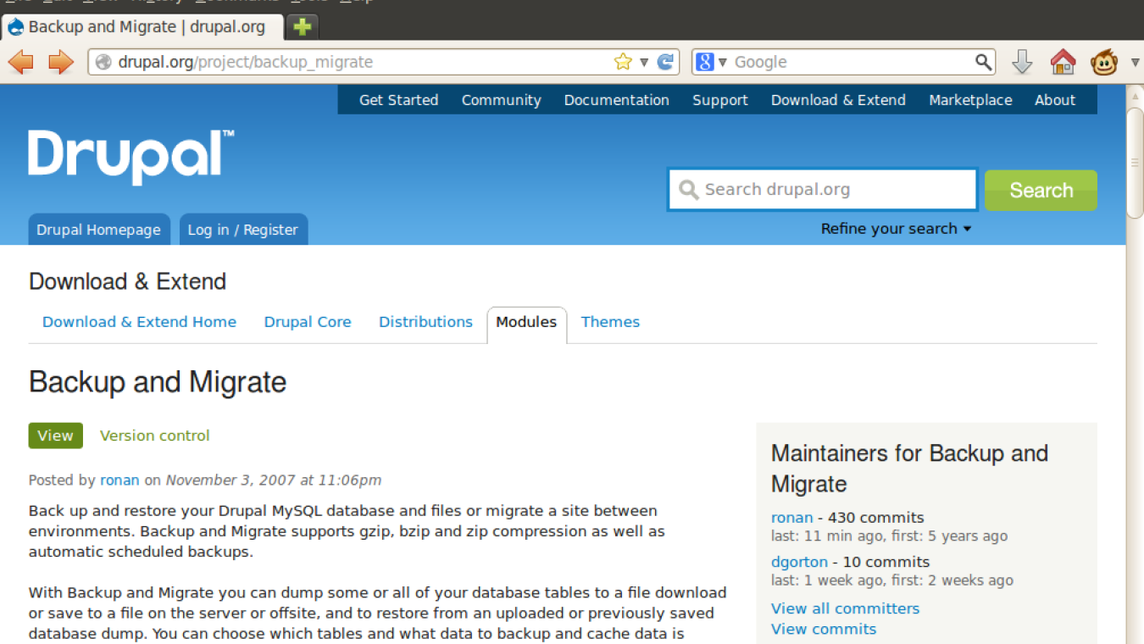The height and width of the screenshot is (644, 1144).
Task: Click the View commits link
Action: pos(824,629)
